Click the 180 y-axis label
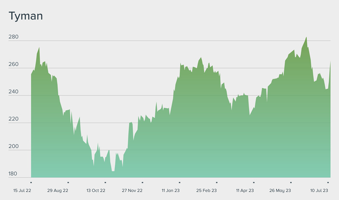Screen dimensions: 339x200 point(13,174)
